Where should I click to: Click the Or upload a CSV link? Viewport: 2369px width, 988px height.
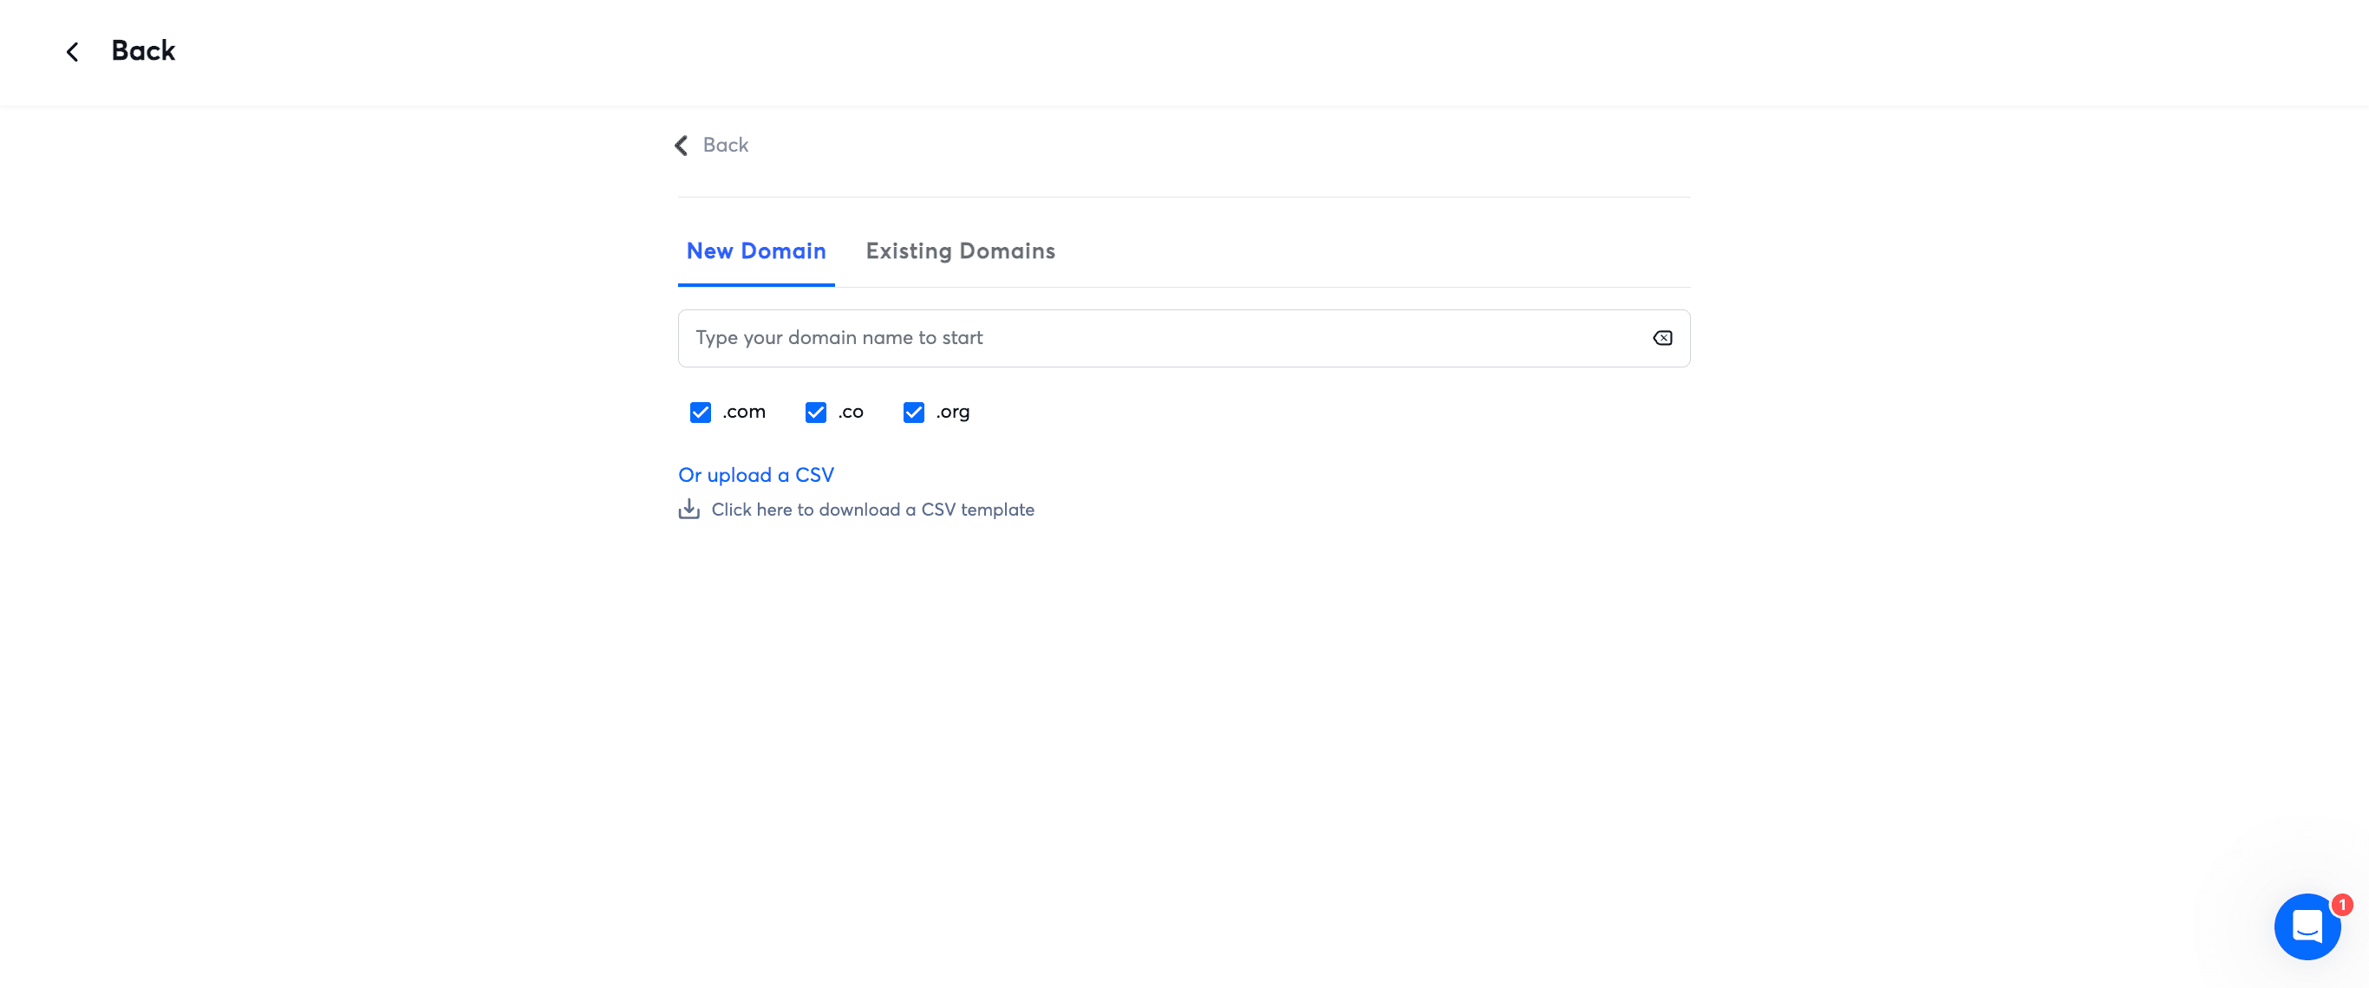(x=756, y=475)
